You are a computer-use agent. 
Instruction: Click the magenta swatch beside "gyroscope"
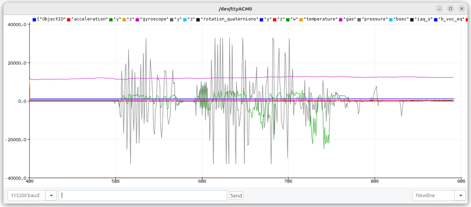[x=138, y=19]
